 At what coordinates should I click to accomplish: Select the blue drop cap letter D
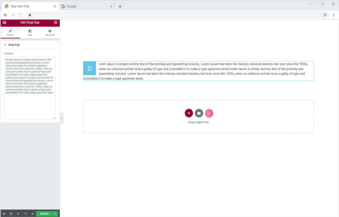(x=89, y=69)
